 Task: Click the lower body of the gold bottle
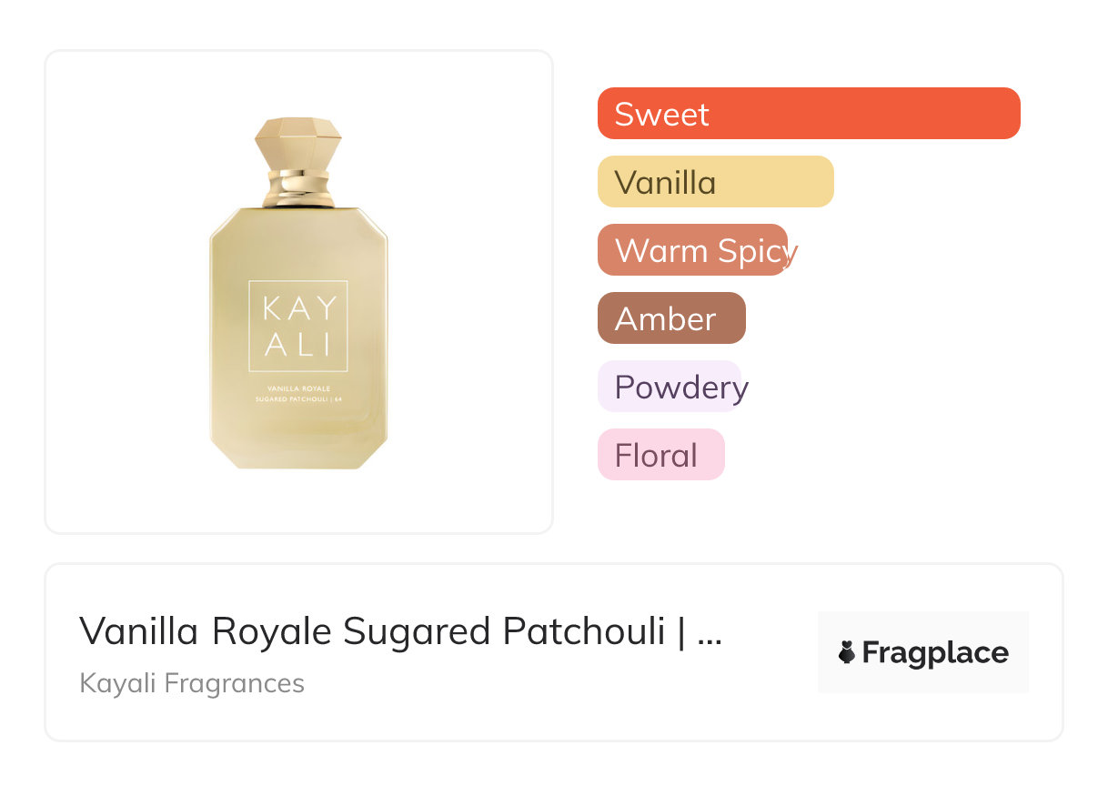pos(298,438)
